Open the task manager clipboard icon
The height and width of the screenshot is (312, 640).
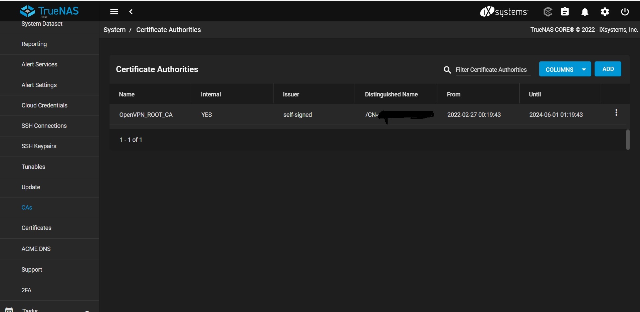565,12
